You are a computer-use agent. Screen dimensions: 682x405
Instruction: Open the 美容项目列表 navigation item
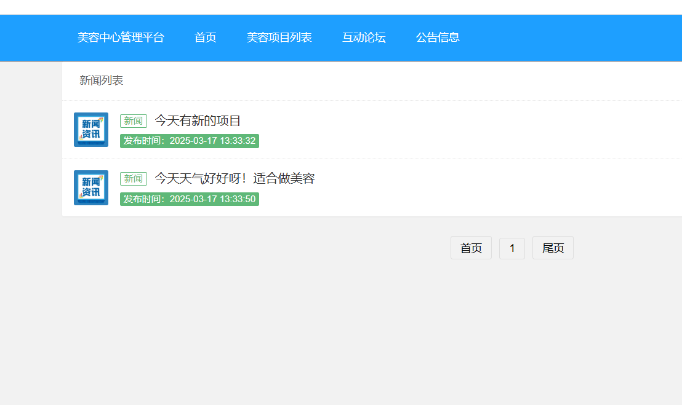(x=279, y=37)
